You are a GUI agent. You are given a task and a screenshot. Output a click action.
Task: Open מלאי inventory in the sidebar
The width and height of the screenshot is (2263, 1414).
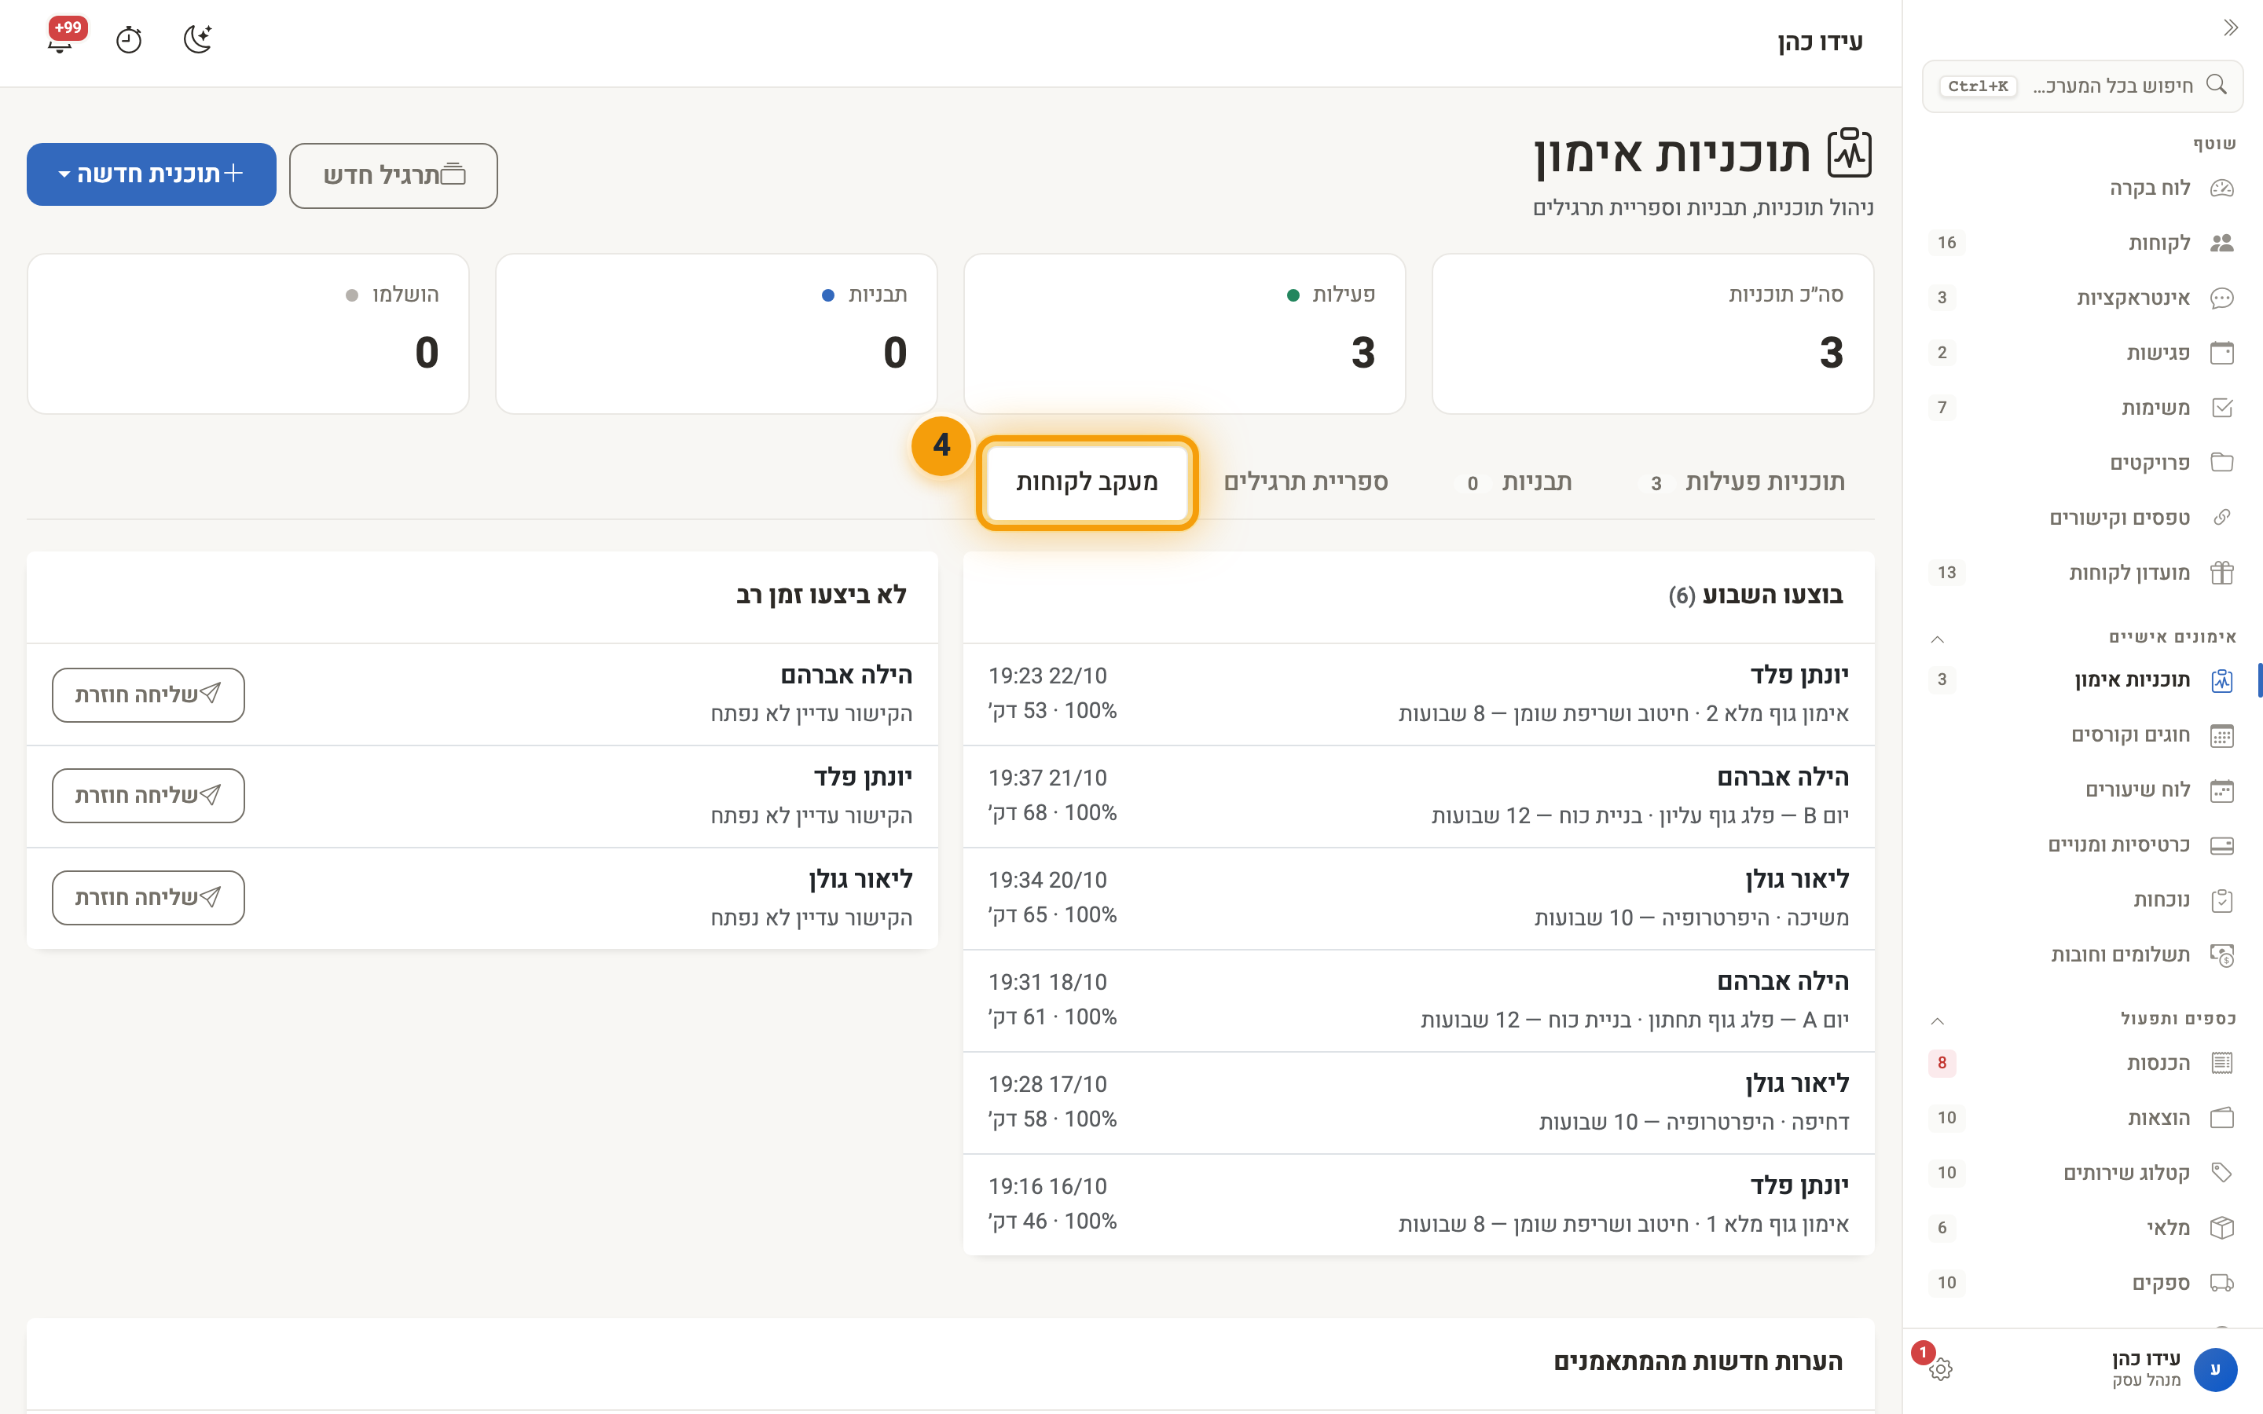(2081, 1228)
